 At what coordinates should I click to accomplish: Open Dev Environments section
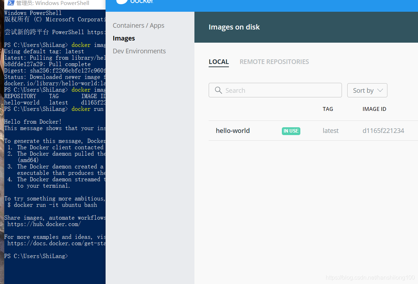point(139,51)
